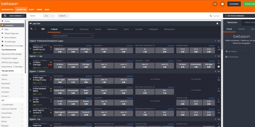
Task: Collapse Top Sportarten sidebar group
Action: [22, 71]
